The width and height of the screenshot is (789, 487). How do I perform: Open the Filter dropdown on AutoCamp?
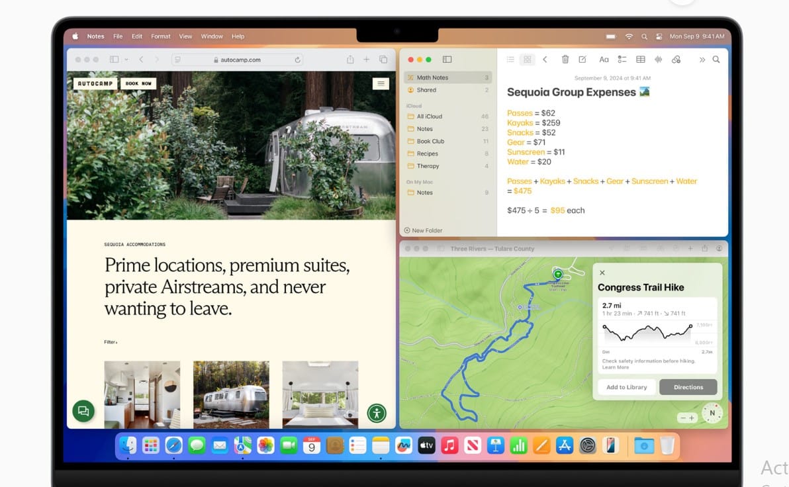111,342
